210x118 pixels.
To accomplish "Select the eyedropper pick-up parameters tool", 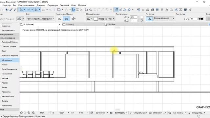I will [x=11, y=10].
